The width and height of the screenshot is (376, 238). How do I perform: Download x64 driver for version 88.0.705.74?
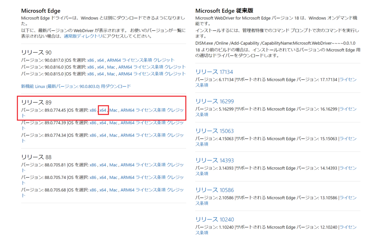(x=103, y=177)
